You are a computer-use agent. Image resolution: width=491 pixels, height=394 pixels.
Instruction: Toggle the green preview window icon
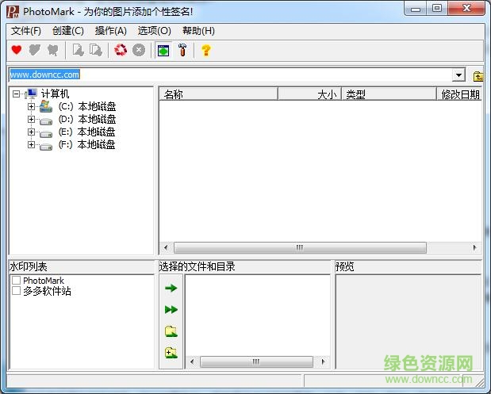tap(163, 51)
